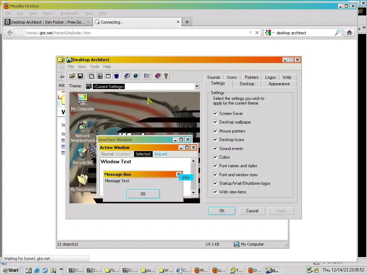Open the address bar history dropdown arrow
Viewport: 367px width, 275px height.
click(x=251, y=33)
